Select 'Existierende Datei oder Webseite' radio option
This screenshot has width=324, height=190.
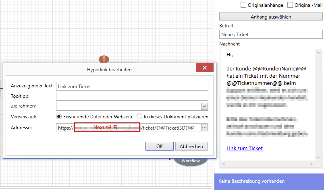tap(59, 117)
